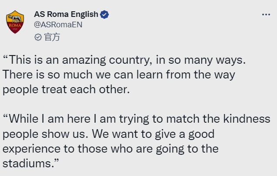This screenshot has width=277, height=176.
Task: Click the line beginning While I am here
Action: [x=137, y=119]
